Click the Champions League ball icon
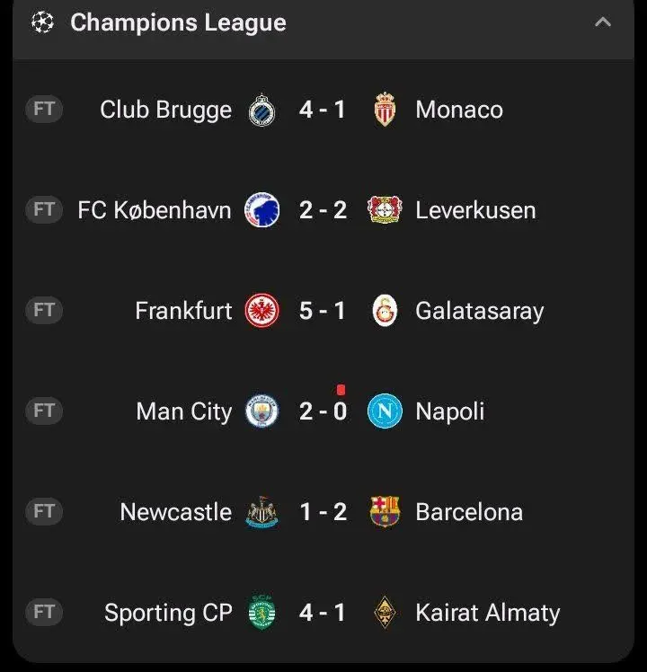 (43, 22)
